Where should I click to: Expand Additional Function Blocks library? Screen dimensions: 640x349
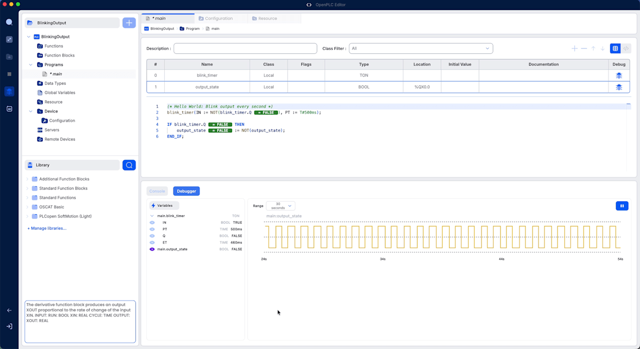point(27,179)
